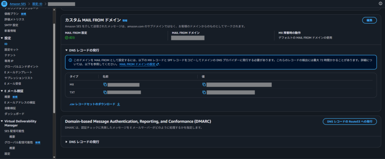Open 情報 link beside カスタム MAIL FROM ドメイン
385x159 pixels.
[125, 21]
